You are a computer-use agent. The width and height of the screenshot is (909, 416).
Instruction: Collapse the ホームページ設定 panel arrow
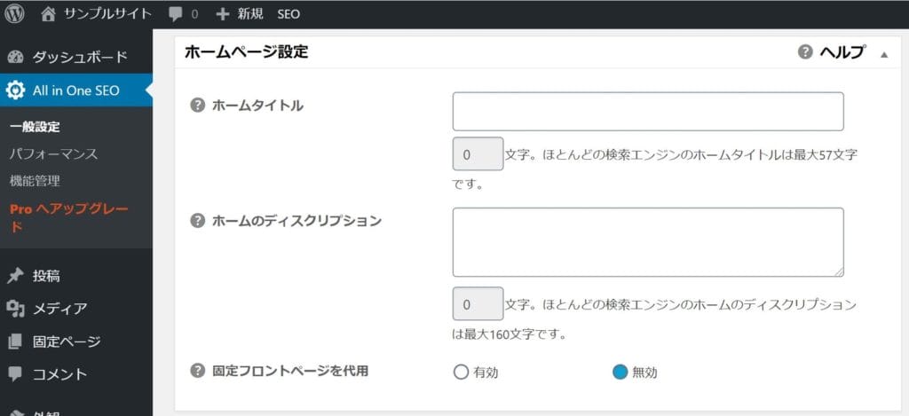[884, 54]
